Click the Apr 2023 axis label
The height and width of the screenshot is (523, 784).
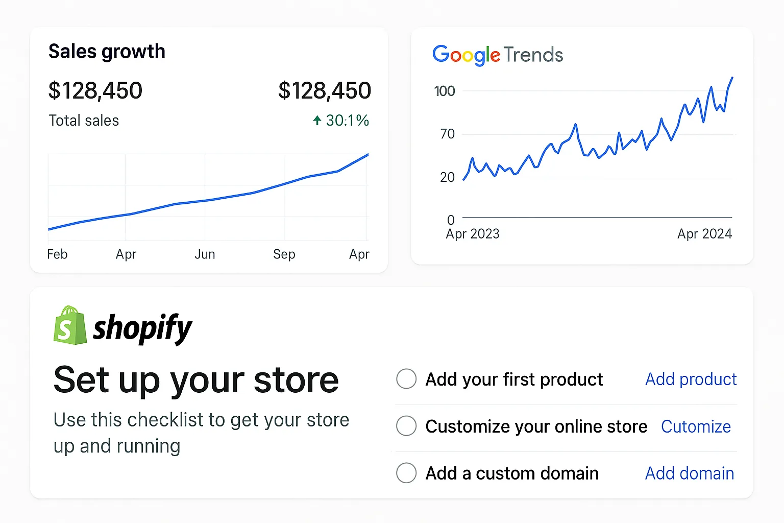(x=473, y=234)
